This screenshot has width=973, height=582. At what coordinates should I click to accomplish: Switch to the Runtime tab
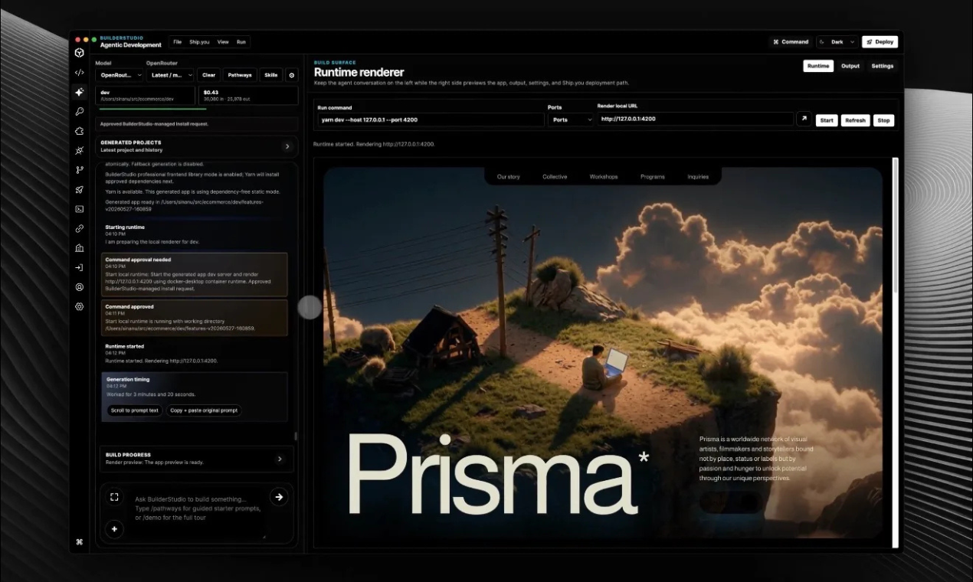[818, 66]
